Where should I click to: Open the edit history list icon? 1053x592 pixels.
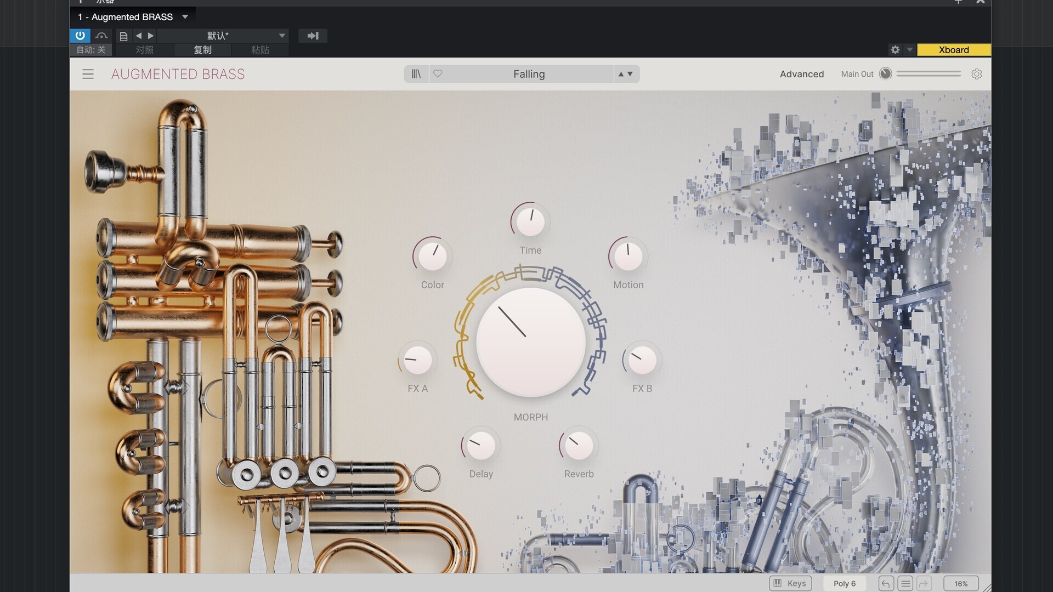click(x=905, y=583)
